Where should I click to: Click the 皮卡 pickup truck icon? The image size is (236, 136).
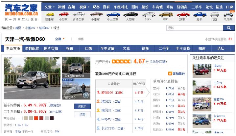[200, 14]
